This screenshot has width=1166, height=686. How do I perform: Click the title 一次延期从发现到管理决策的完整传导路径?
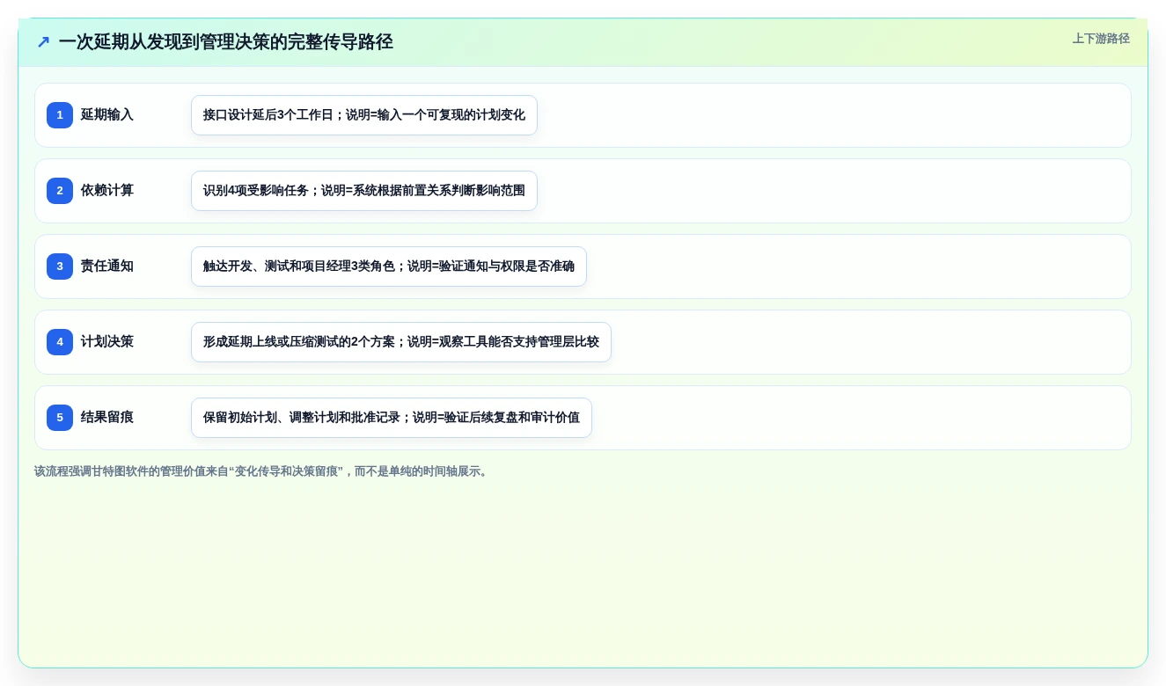(x=225, y=42)
